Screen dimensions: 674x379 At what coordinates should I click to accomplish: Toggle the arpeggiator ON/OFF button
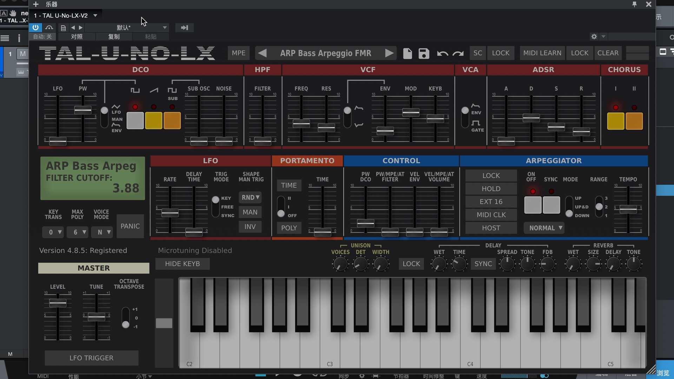(533, 205)
